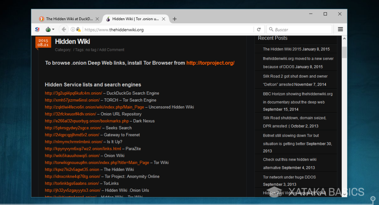Open the Tor onion button menu

[x=50, y=30]
